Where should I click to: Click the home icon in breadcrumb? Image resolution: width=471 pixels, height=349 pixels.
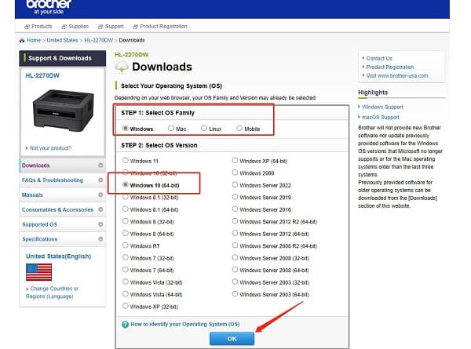pos(22,40)
